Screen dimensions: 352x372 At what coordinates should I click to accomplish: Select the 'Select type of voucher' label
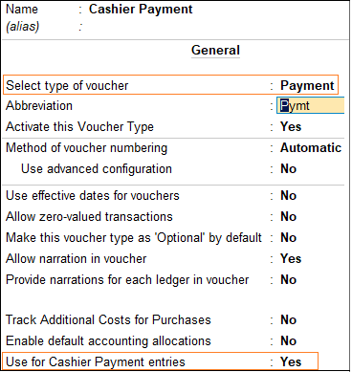67,85
